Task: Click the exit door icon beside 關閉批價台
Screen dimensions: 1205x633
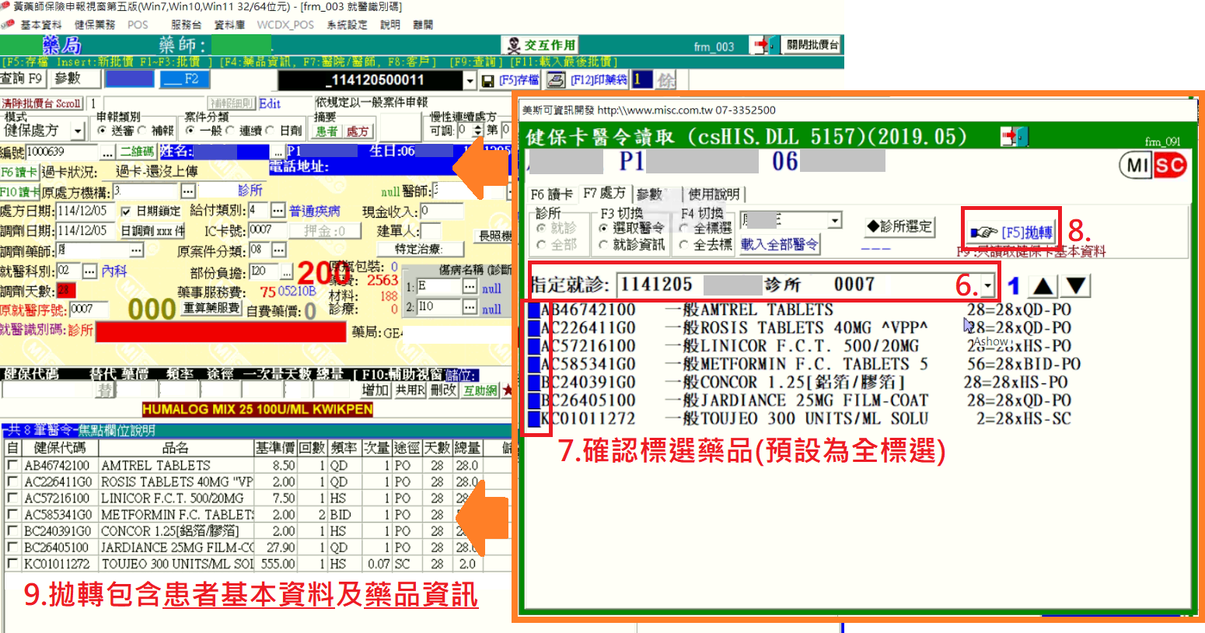Action: (764, 45)
